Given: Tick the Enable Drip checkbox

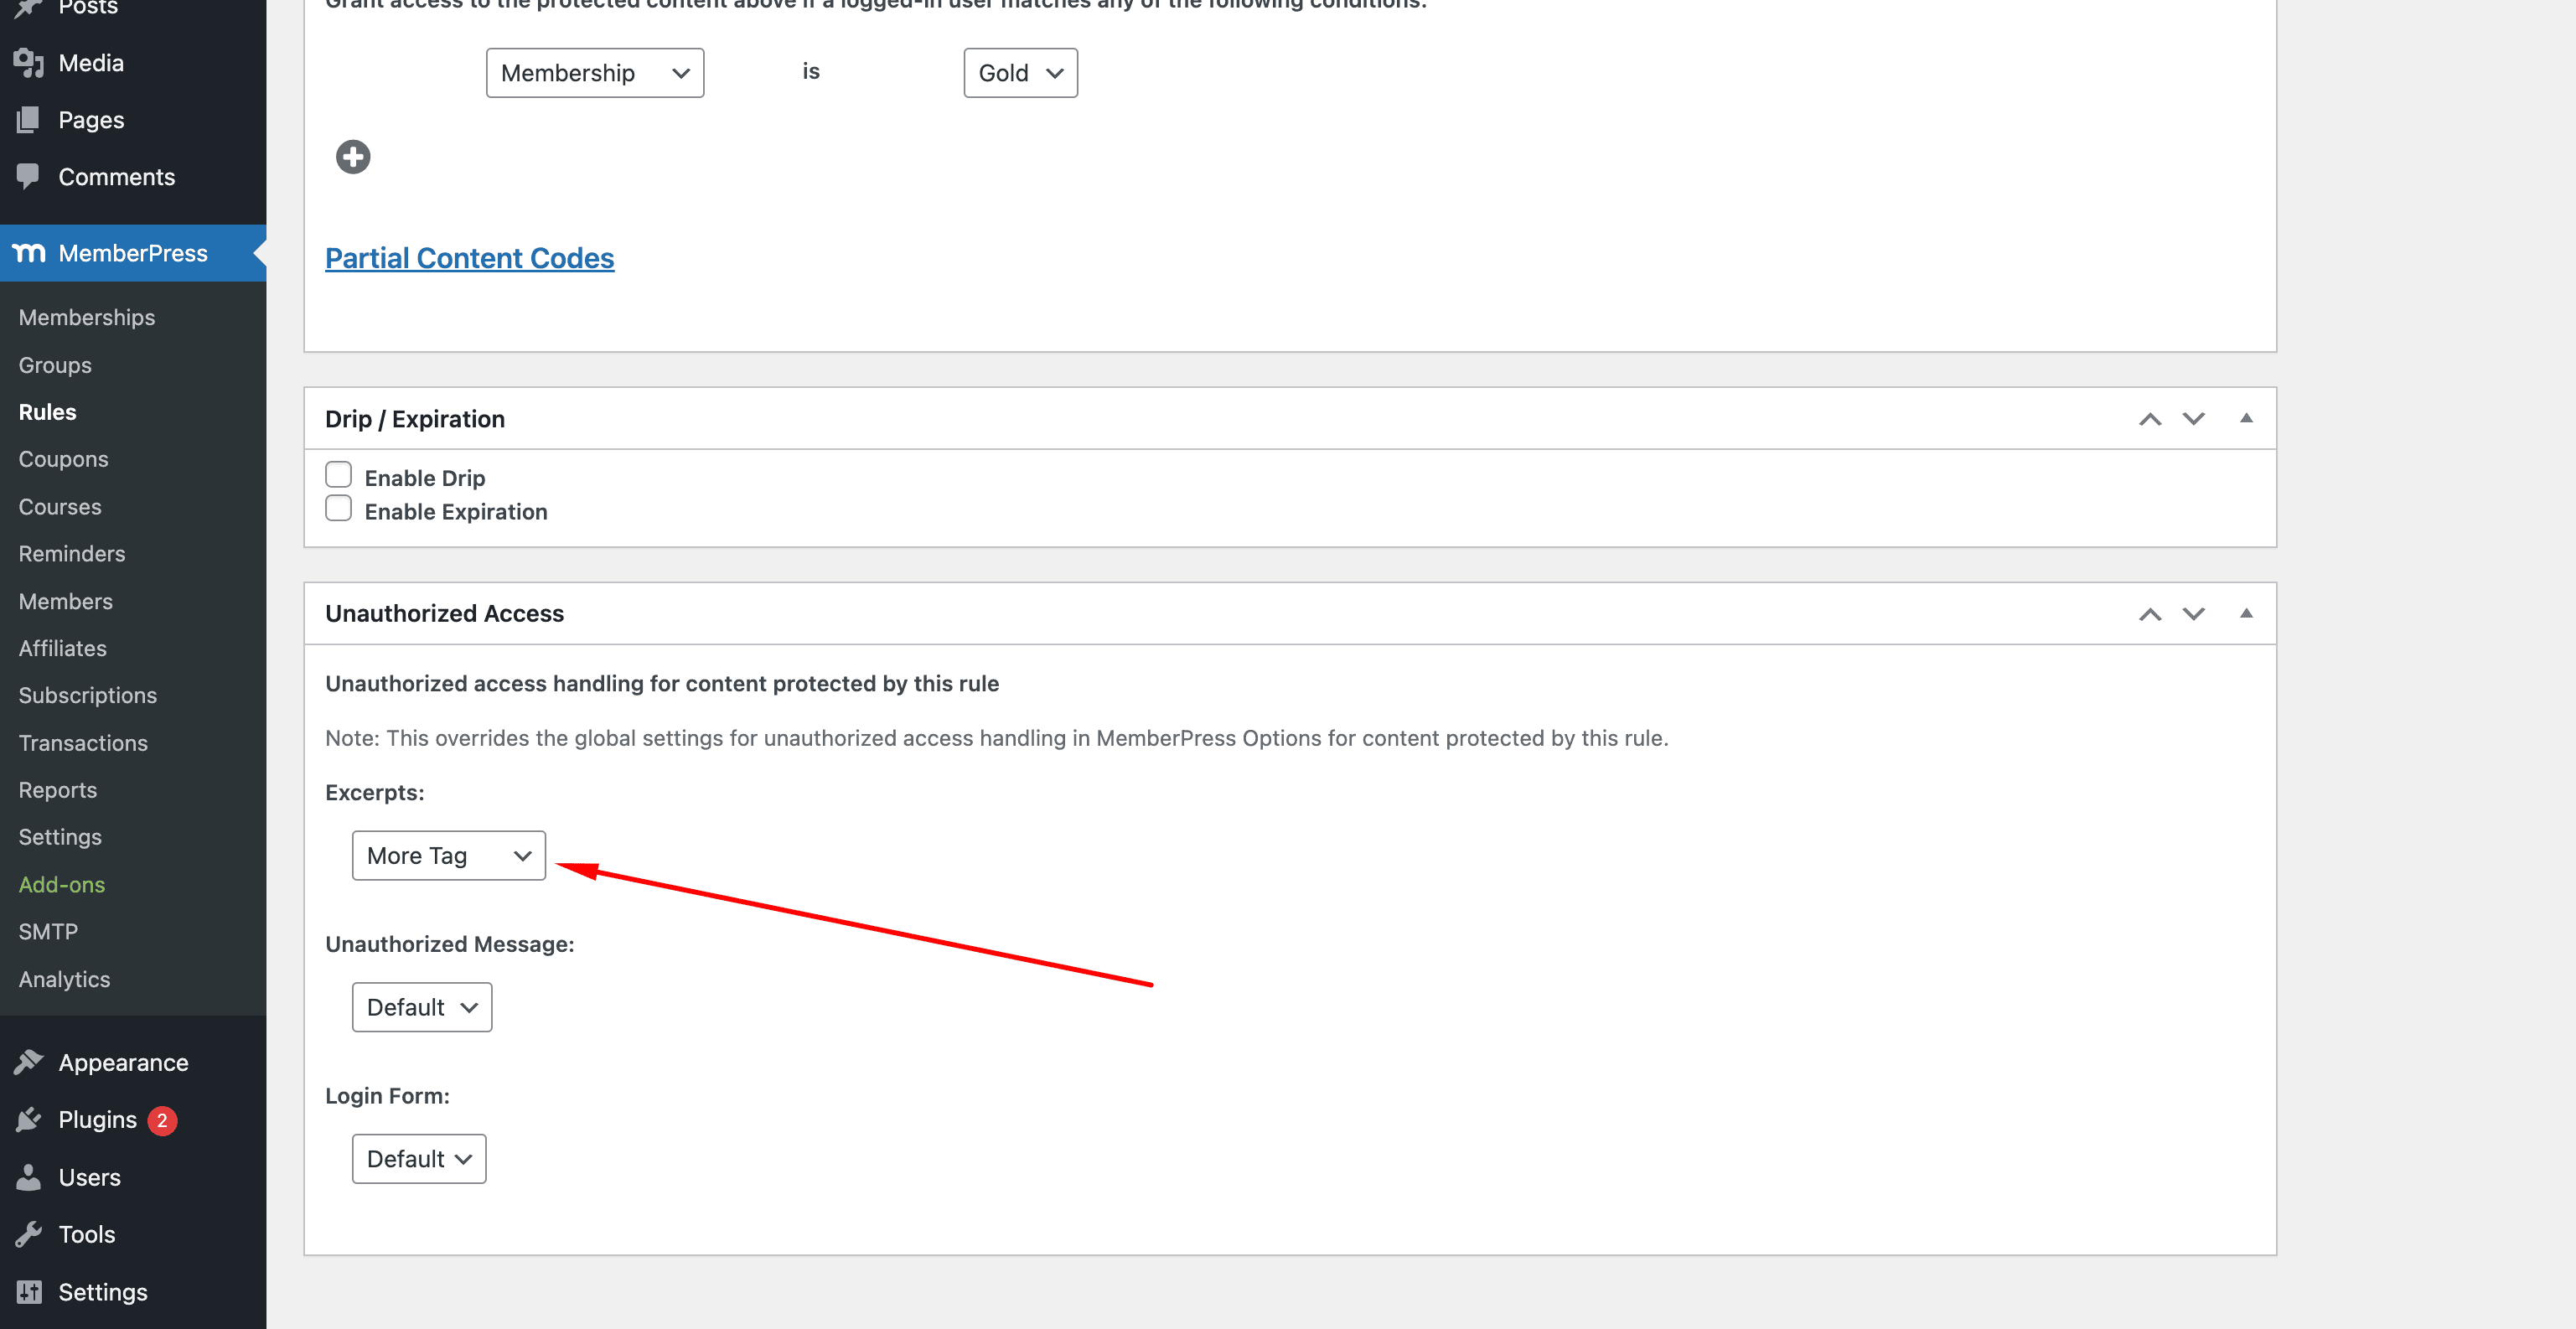Looking at the screenshot, I should [339, 475].
